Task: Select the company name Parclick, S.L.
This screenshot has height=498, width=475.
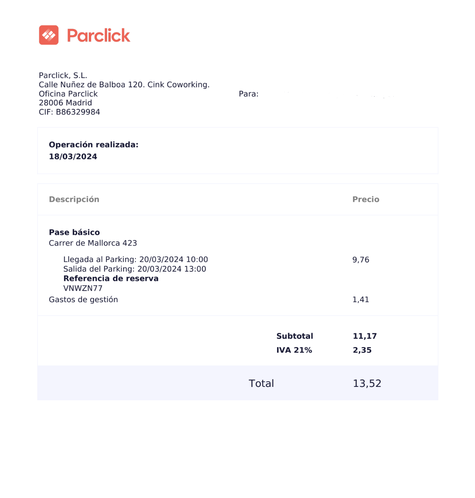Action: [x=63, y=75]
